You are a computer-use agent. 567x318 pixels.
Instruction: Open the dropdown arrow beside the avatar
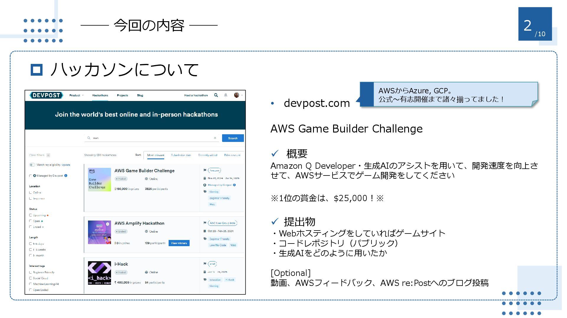click(x=242, y=95)
